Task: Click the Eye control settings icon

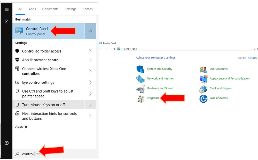Action: [17, 82]
